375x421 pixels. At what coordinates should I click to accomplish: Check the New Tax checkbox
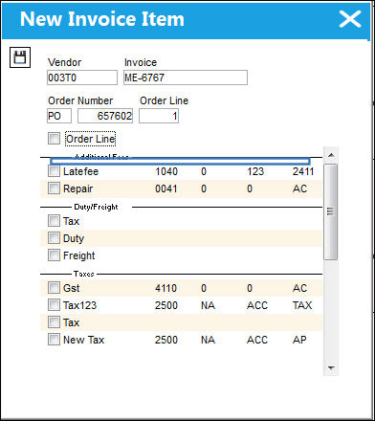[x=54, y=340]
